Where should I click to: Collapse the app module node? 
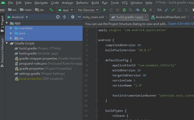pos(7,23)
